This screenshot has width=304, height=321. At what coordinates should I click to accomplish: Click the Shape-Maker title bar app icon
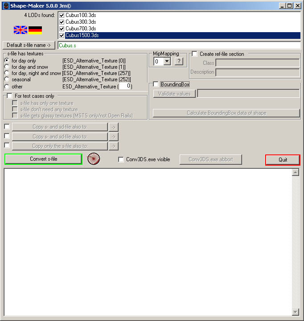(x=5, y=5)
